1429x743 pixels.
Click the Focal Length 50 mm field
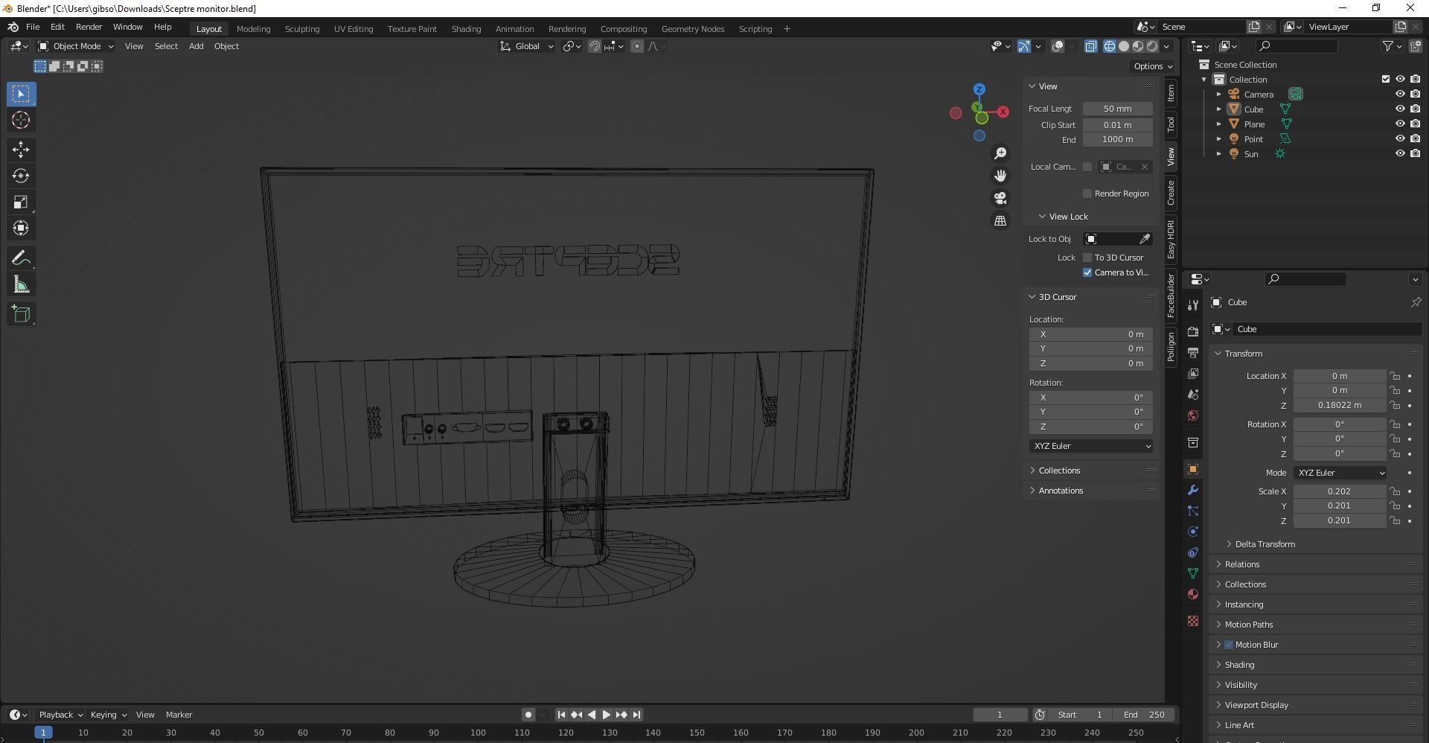coord(1117,109)
